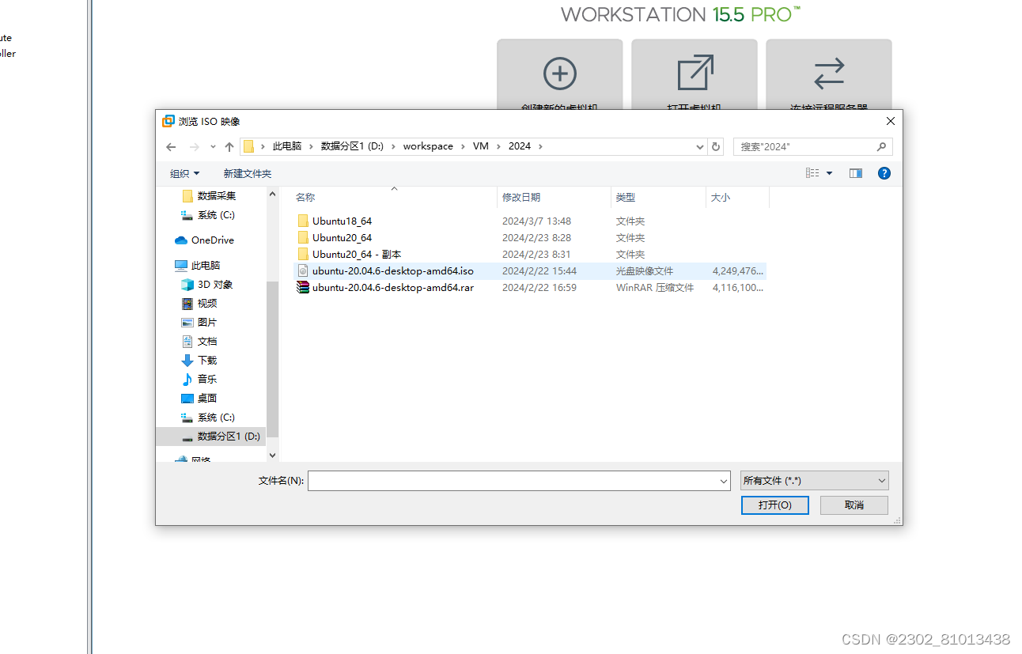Click the WinRAR archive file icon
Image resolution: width=1022 pixels, height=654 pixels.
[303, 287]
